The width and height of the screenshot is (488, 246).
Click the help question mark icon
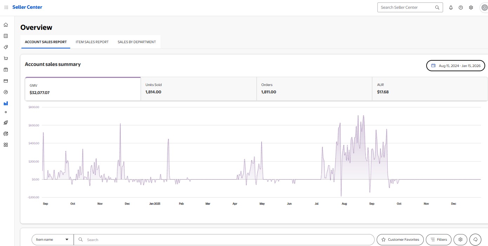coord(461,7)
